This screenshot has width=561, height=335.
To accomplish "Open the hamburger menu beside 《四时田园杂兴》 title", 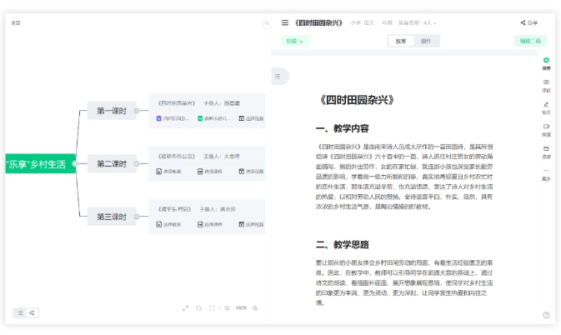I will click(x=285, y=22).
